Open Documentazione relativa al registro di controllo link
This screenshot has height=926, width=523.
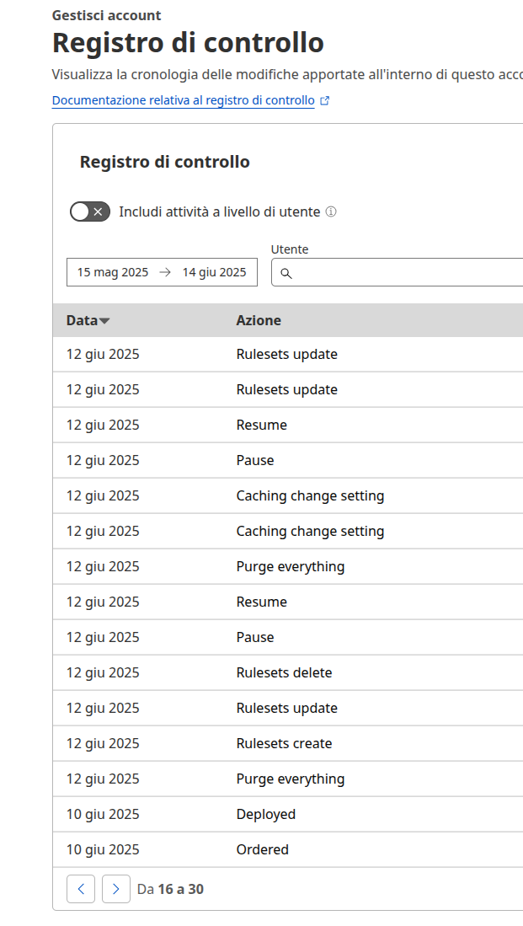[x=183, y=100]
